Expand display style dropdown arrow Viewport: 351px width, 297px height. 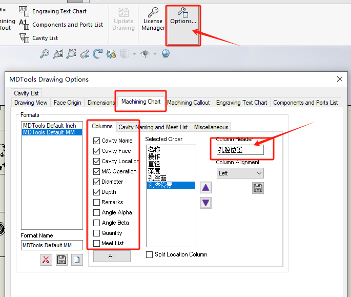134,54
